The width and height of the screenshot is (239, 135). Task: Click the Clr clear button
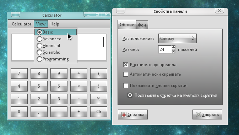pos(99,112)
